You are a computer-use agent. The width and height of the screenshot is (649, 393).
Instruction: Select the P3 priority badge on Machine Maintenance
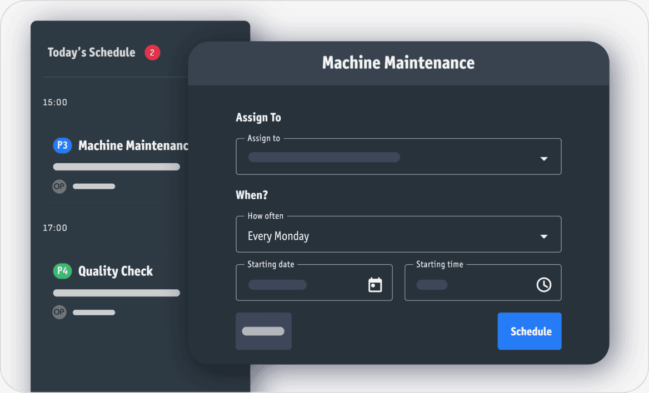[x=62, y=145]
